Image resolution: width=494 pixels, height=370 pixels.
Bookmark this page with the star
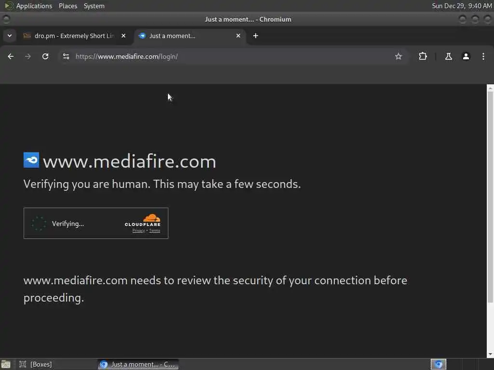398,56
